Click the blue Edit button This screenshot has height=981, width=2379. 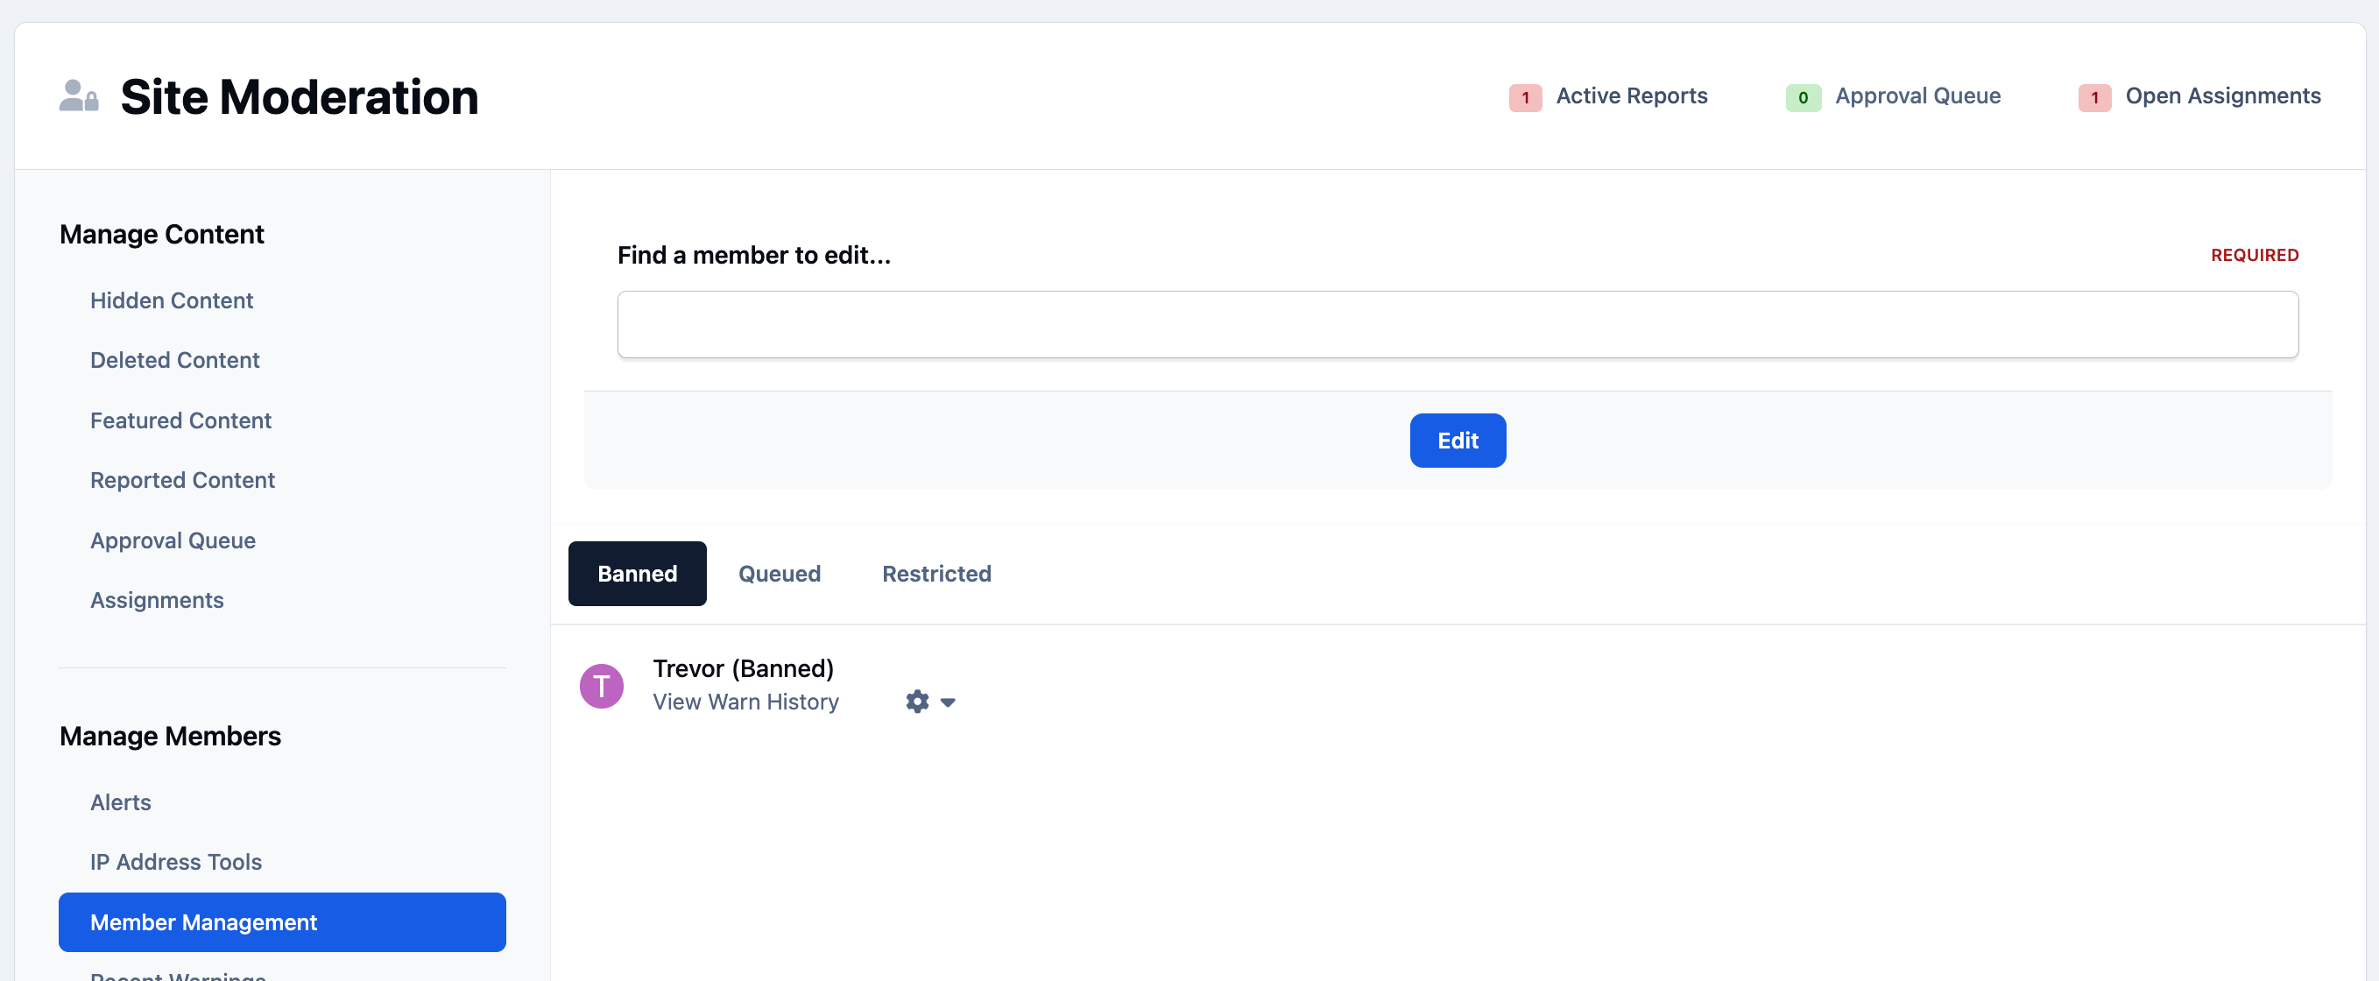coord(1458,441)
